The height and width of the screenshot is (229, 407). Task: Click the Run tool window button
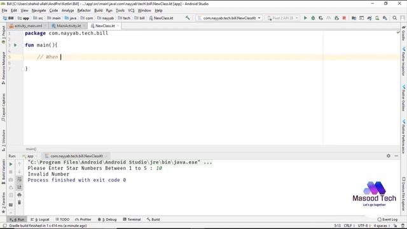click(x=17, y=219)
